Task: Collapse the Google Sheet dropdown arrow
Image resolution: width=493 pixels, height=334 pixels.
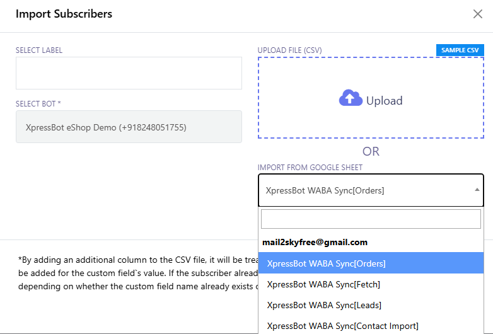Action: (x=476, y=190)
